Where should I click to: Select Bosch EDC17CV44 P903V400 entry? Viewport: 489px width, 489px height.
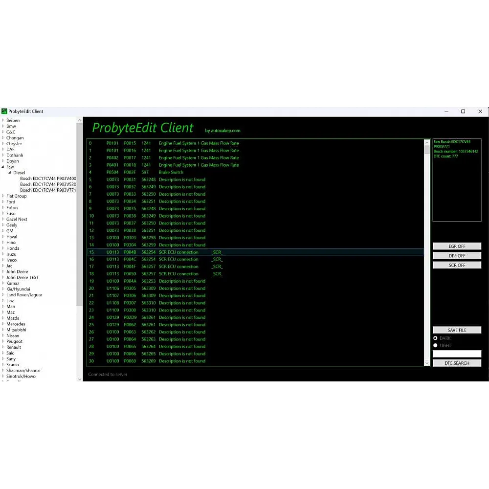coord(48,178)
